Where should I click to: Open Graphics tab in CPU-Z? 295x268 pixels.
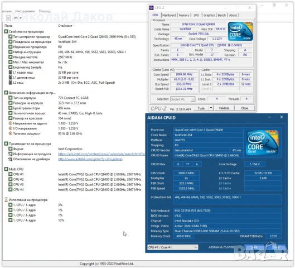click(x=209, y=15)
